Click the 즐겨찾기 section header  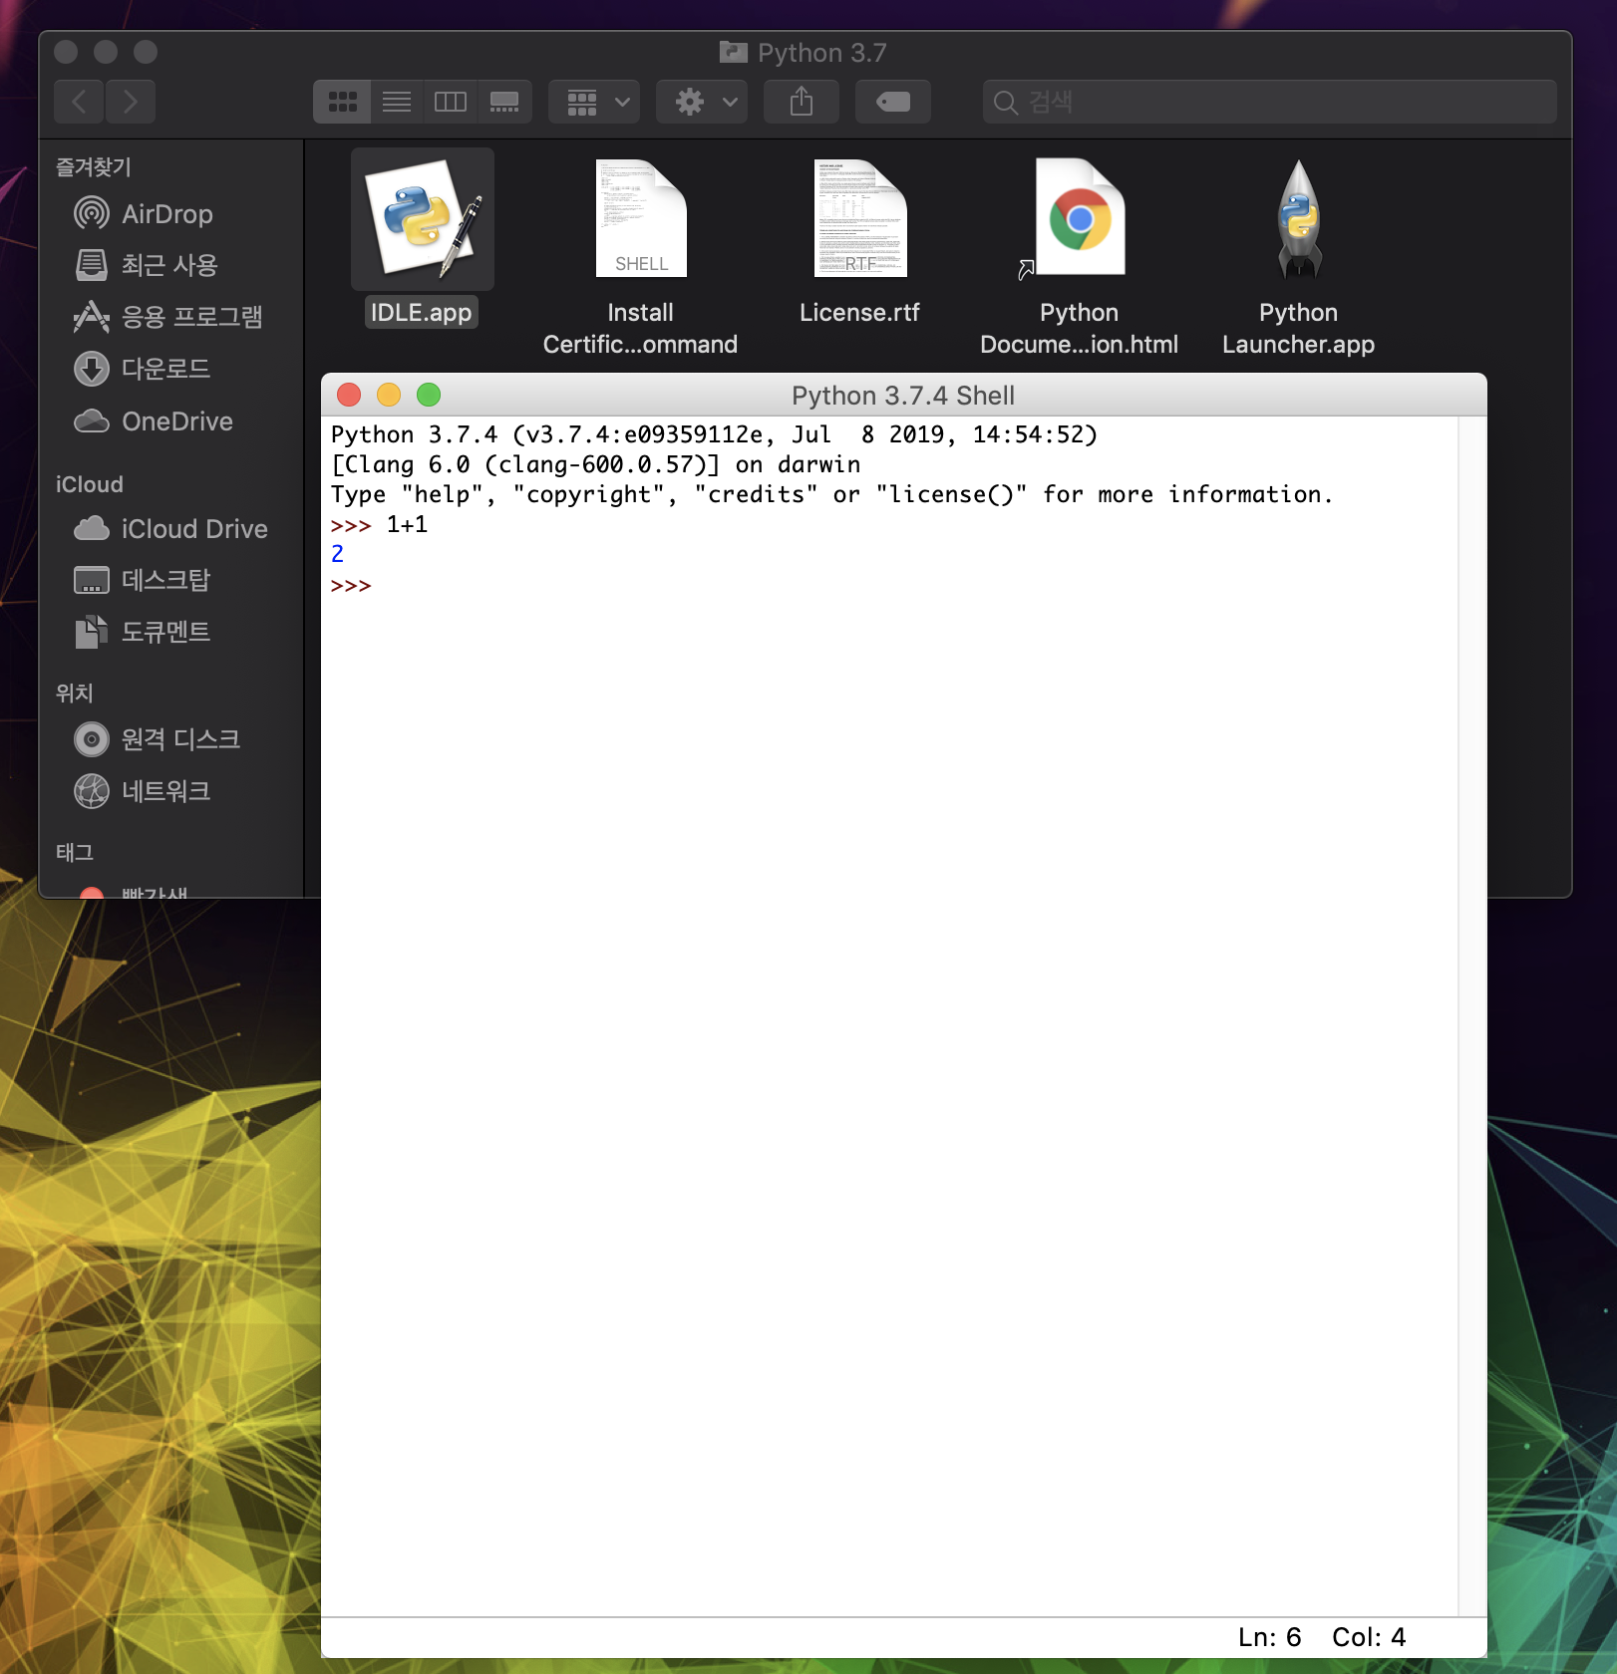pos(94,167)
